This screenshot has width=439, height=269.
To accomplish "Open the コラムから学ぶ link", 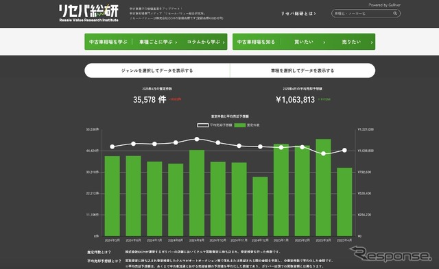I will (x=203, y=42).
